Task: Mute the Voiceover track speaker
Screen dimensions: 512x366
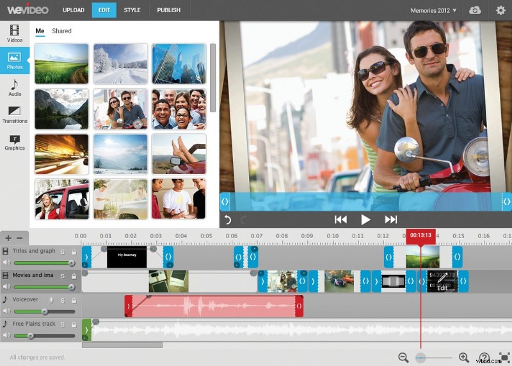Action: 6,311
